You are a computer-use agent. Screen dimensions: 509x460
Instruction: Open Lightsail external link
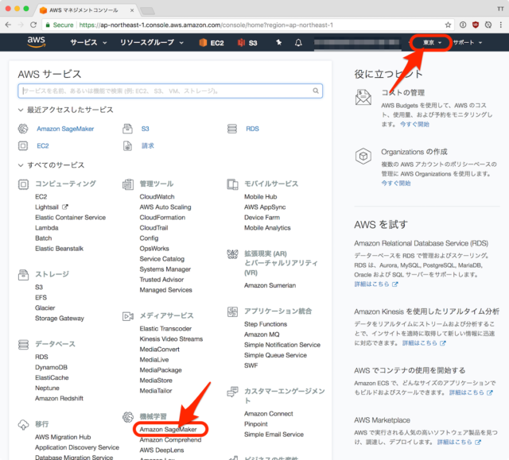point(51,207)
